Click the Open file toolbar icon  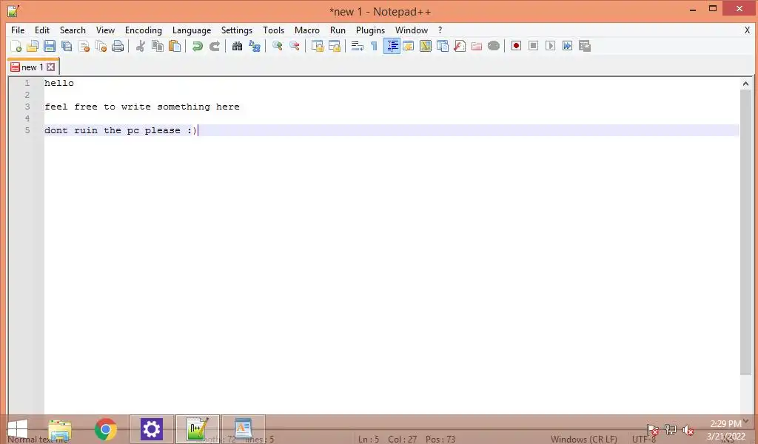[33, 46]
